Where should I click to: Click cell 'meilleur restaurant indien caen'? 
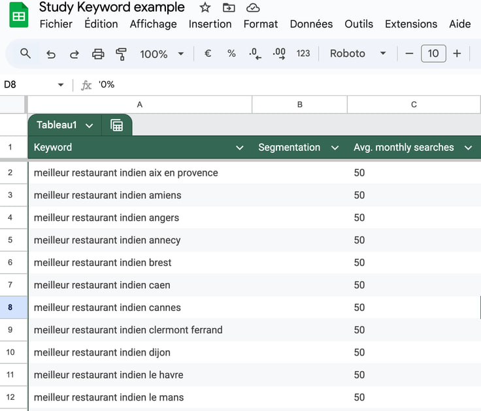coord(141,285)
